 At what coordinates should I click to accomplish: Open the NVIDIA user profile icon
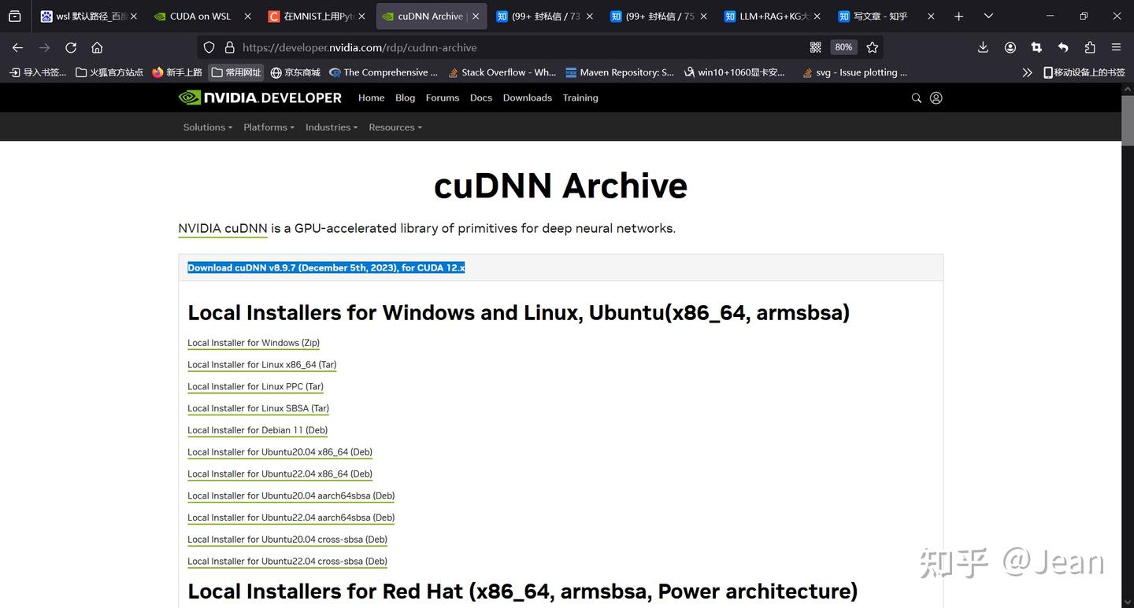[936, 98]
